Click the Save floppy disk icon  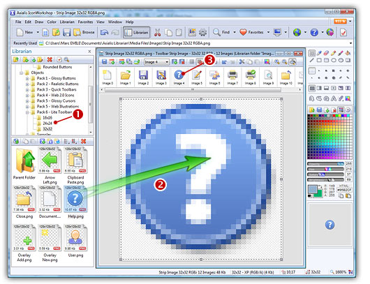(67, 32)
